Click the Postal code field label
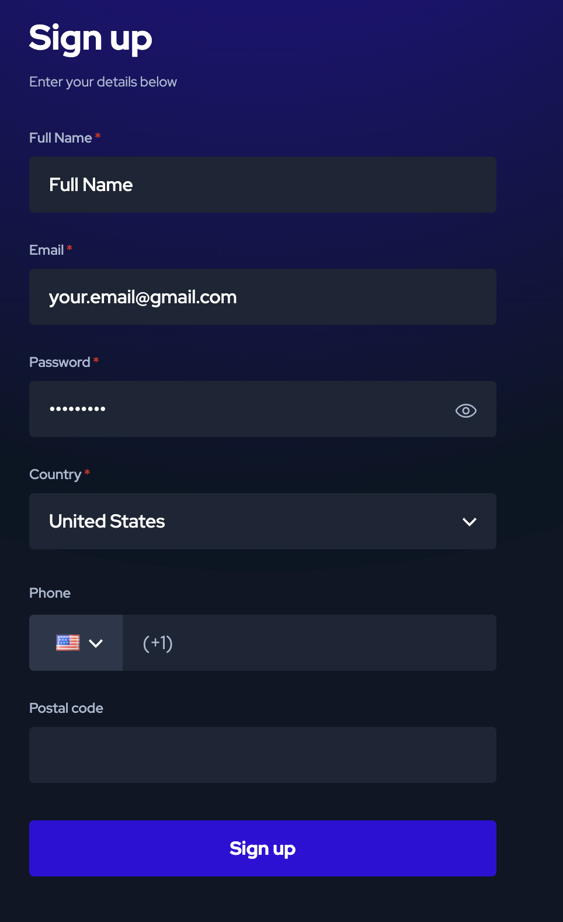The height and width of the screenshot is (922, 563). (x=67, y=708)
